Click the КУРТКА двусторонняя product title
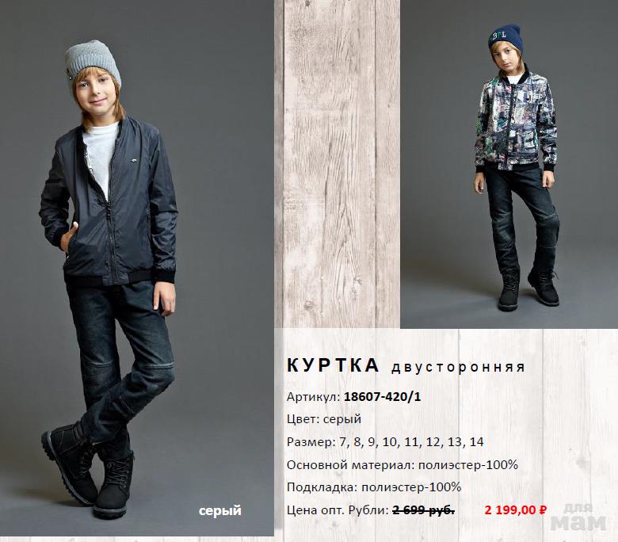This screenshot has height=542, width=618. point(406,365)
